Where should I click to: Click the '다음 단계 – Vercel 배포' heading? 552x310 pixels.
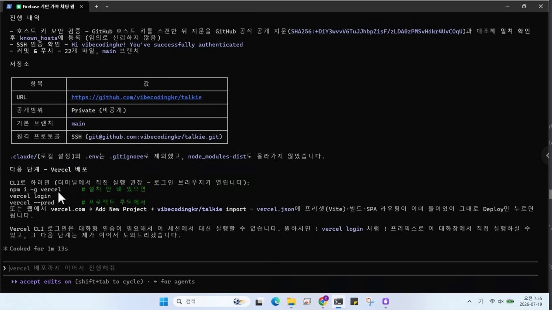tap(48, 170)
